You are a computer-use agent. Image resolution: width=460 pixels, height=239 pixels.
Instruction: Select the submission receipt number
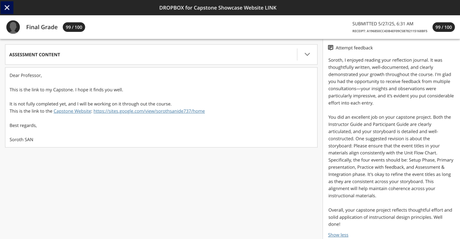[389, 31]
